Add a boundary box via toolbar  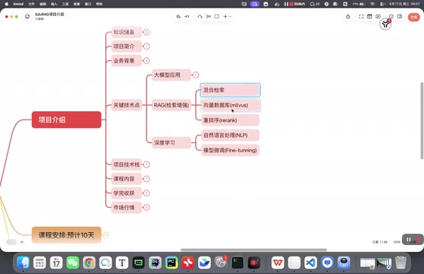[x=217, y=17]
